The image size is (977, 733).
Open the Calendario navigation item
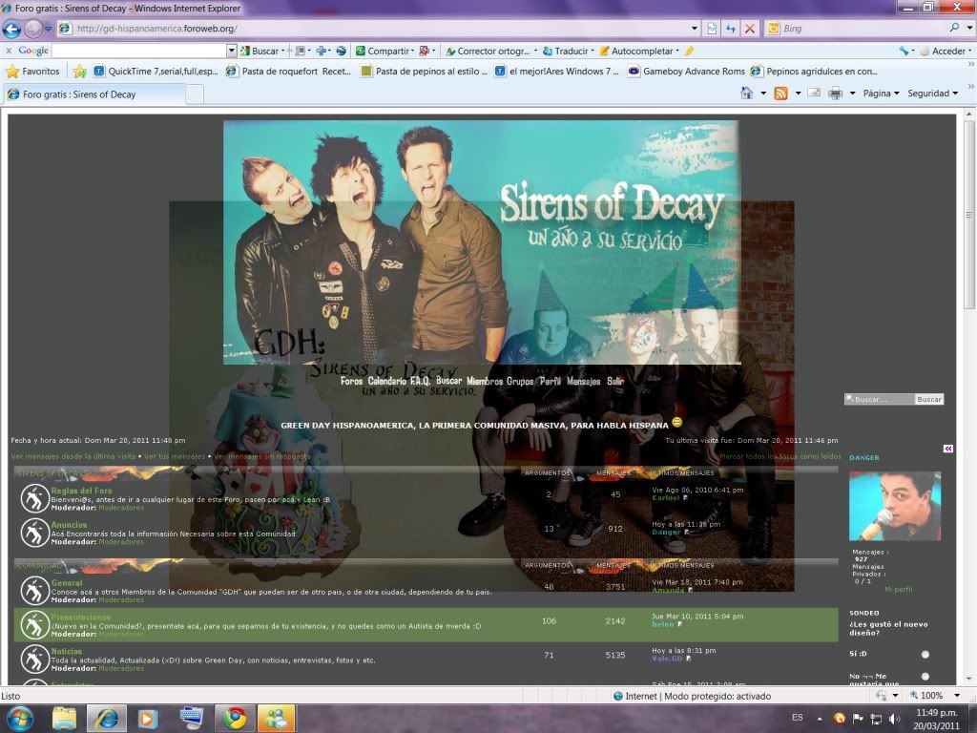(x=387, y=381)
